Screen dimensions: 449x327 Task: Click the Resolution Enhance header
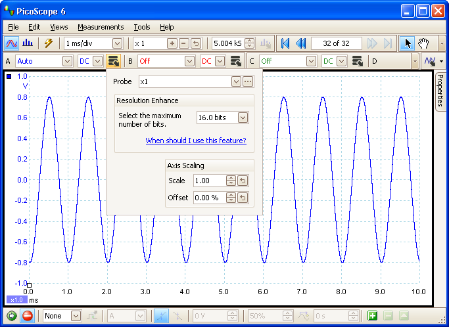coord(184,100)
